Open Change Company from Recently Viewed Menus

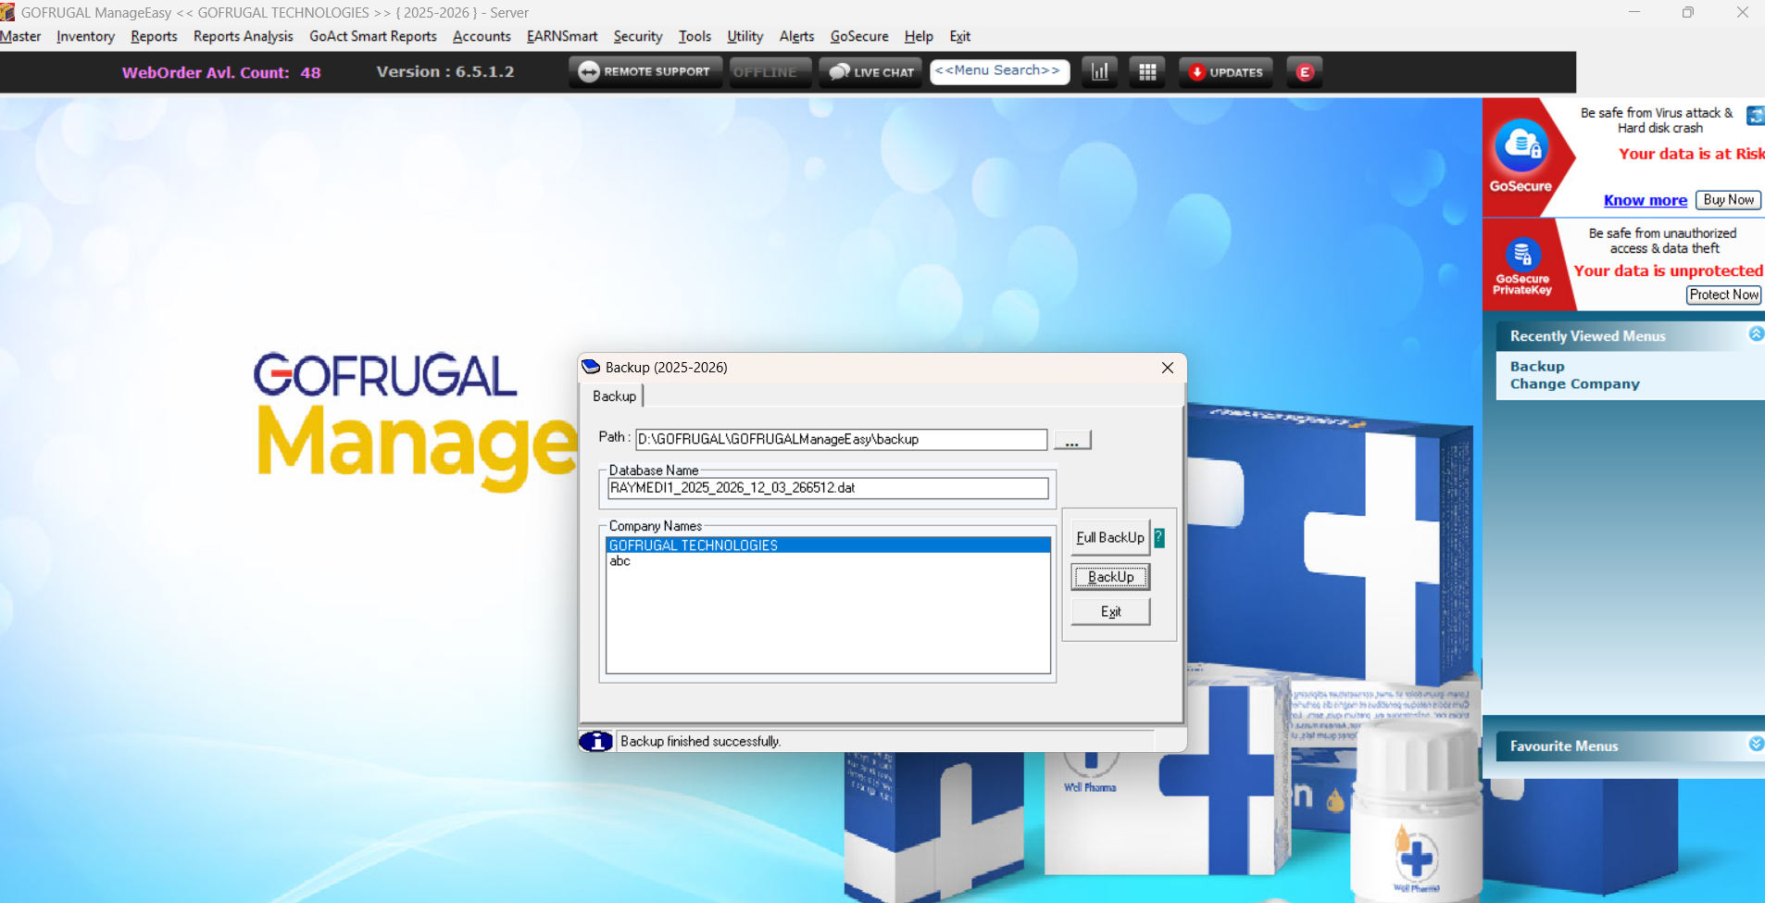(x=1574, y=384)
